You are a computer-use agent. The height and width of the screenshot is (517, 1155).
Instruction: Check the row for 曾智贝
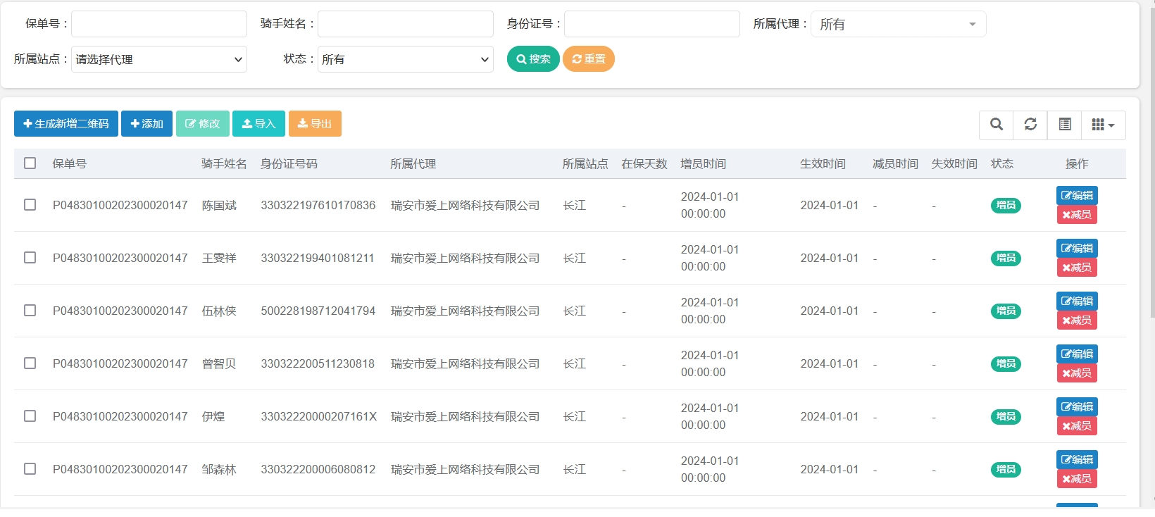coord(30,363)
